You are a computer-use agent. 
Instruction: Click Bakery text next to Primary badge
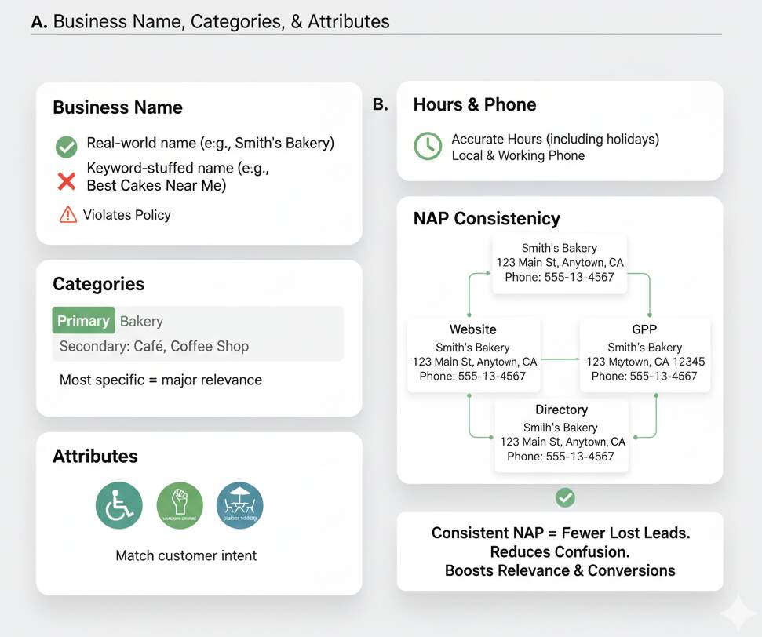(141, 321)
